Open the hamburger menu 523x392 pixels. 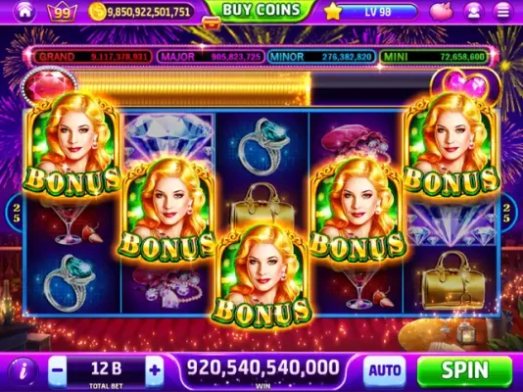point(502,12)
